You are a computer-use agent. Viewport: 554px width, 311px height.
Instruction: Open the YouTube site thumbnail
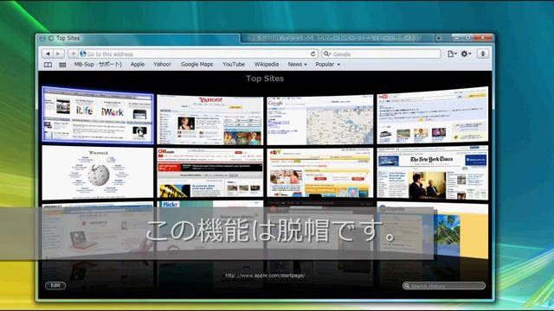[x=433, y=115]
